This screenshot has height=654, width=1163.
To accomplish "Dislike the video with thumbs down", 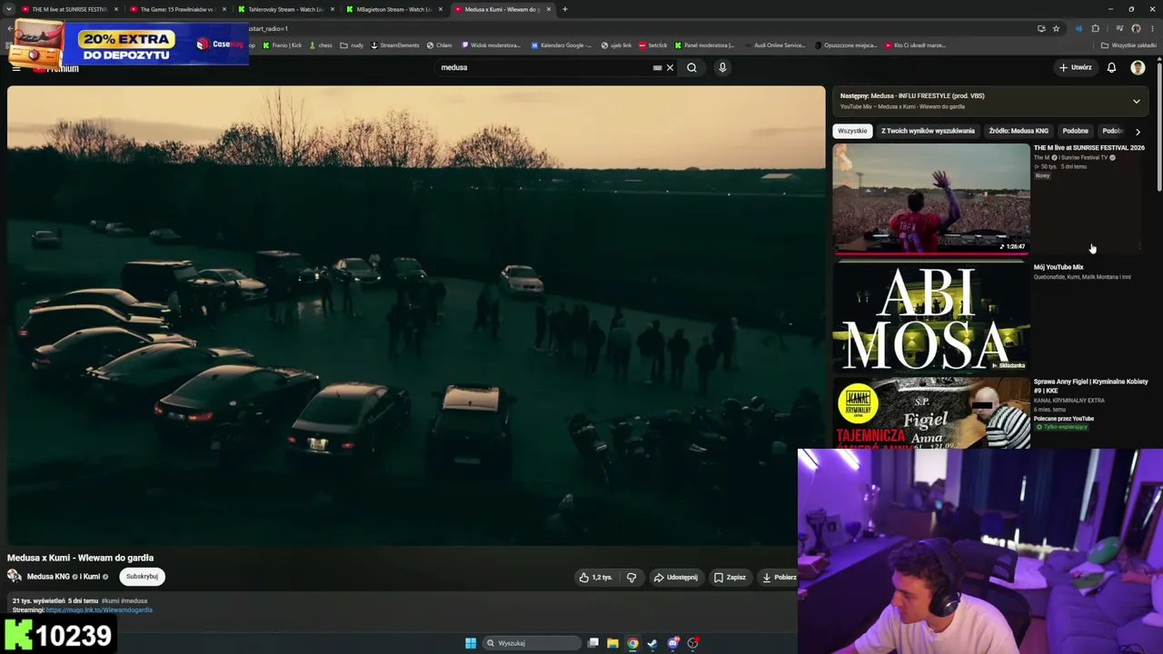I will pos(631,577).
